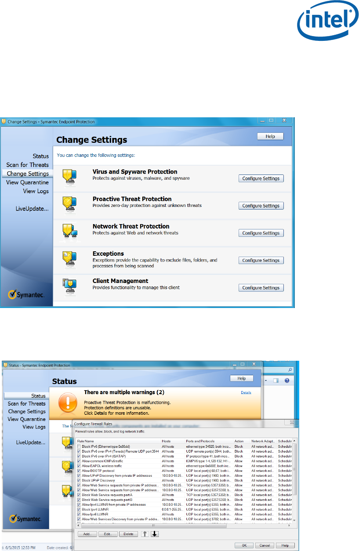Toggle the Allow Ipv6 LLMNR checkbox

[x=79, y=514]
